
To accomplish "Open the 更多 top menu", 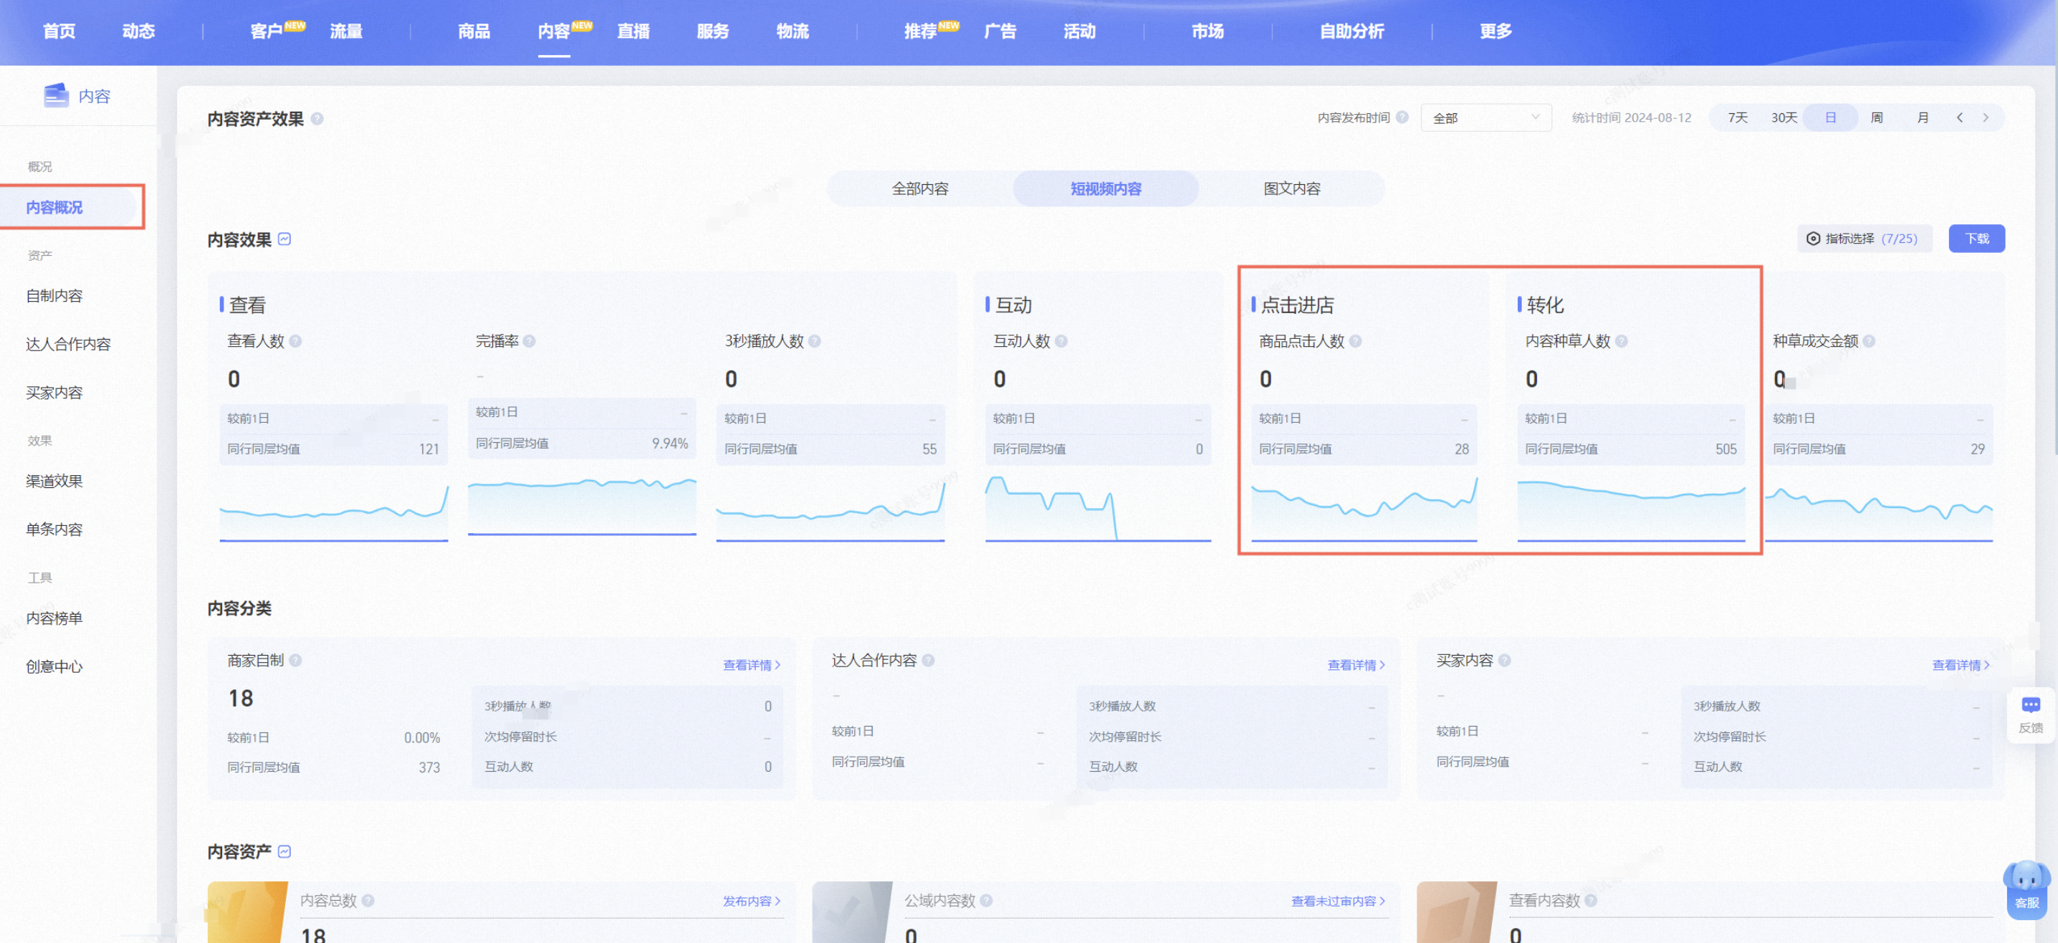I will coord(1495,31).
